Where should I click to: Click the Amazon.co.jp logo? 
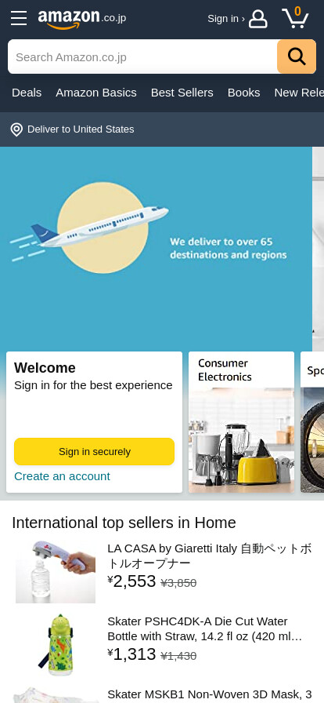pos(82,19)
